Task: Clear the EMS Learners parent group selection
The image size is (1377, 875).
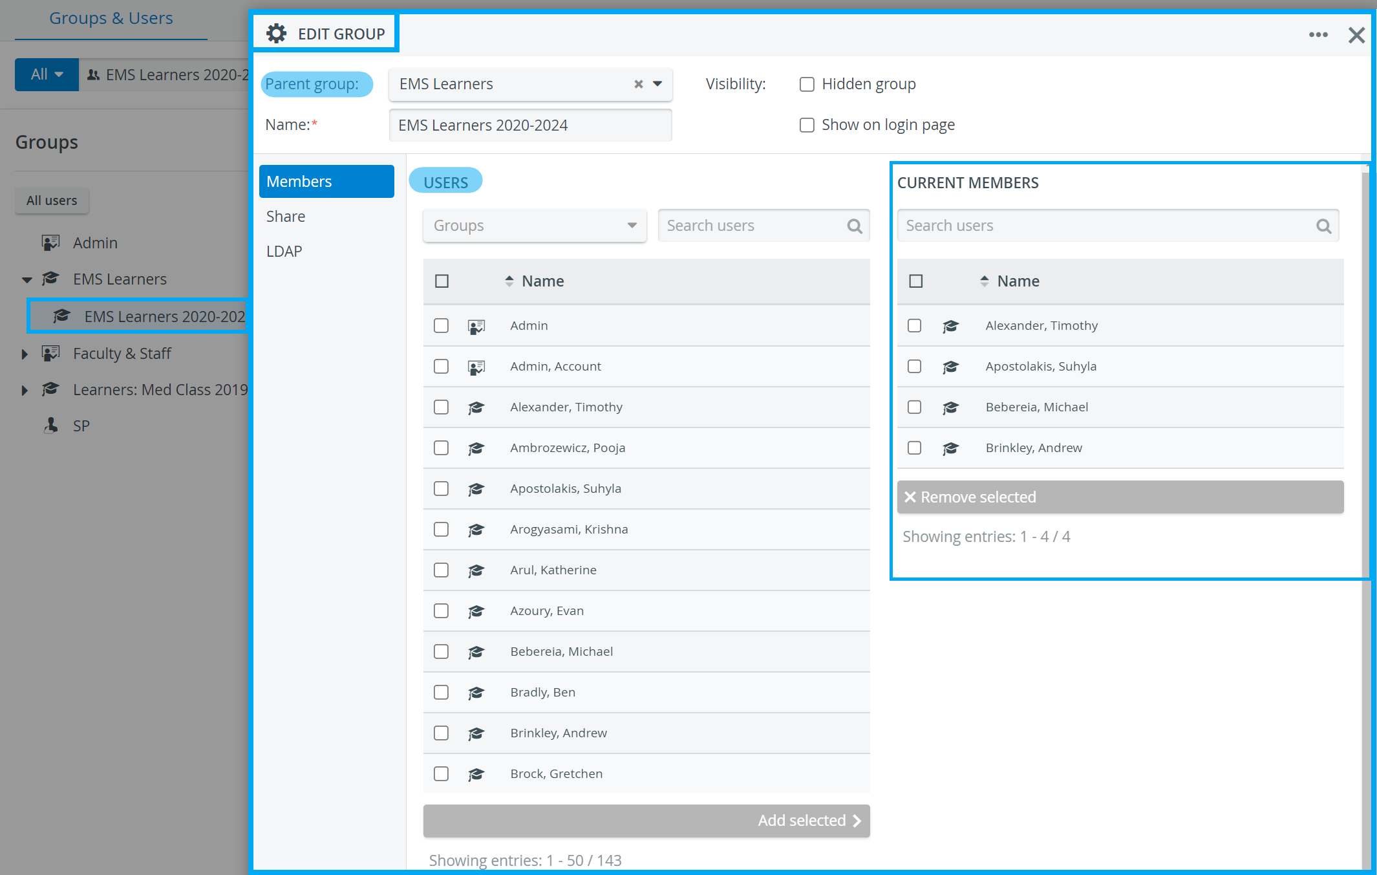Action: pyautogui.click(x=638, y=84)
